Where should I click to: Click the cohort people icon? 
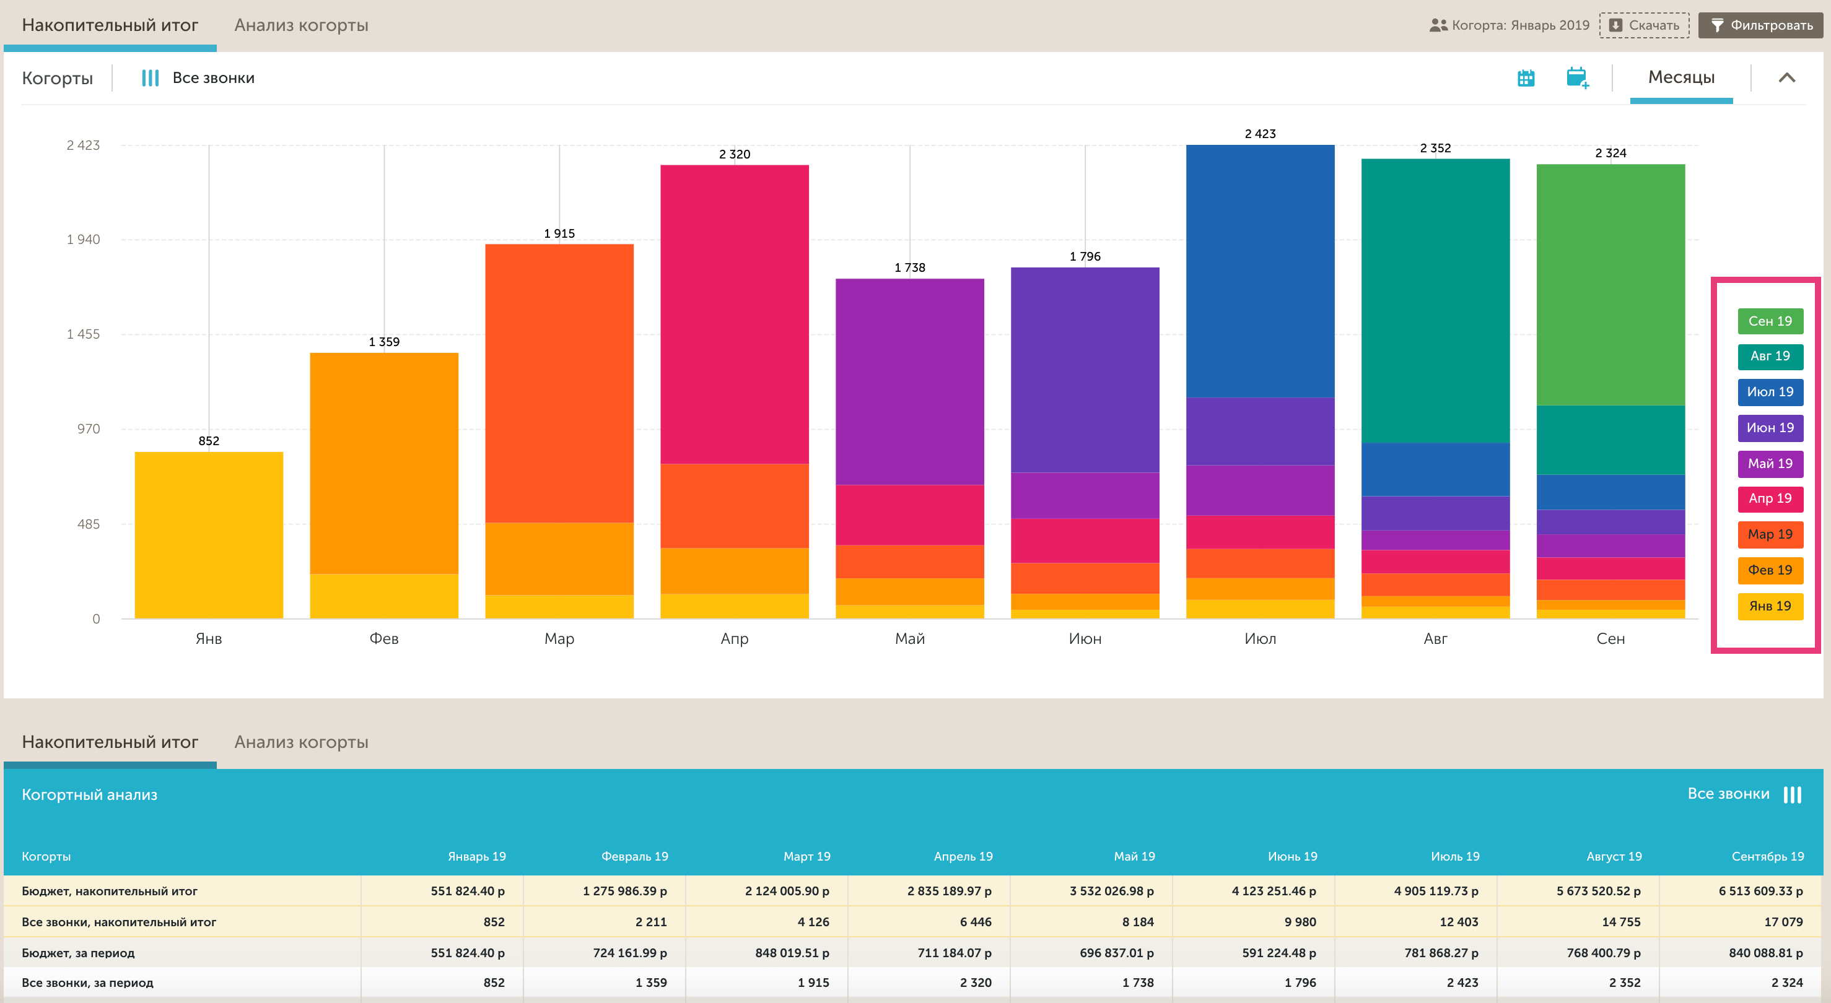point(1438,25)
